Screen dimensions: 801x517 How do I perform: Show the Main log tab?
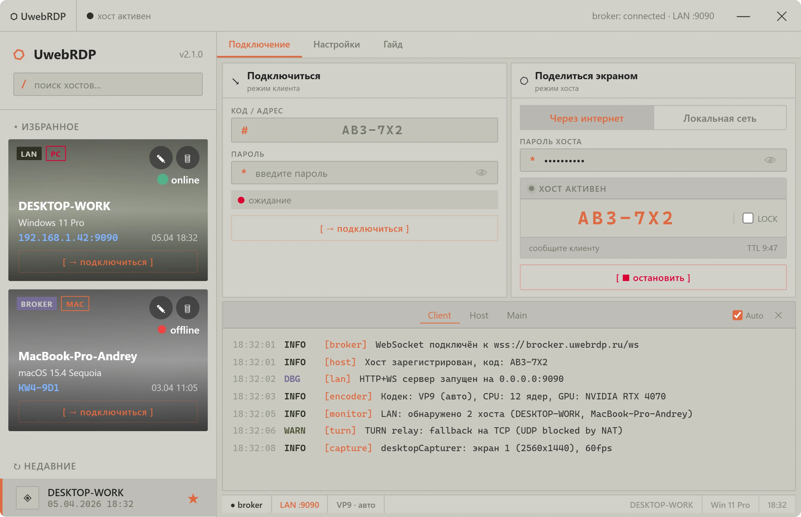[x=517, y=315]
